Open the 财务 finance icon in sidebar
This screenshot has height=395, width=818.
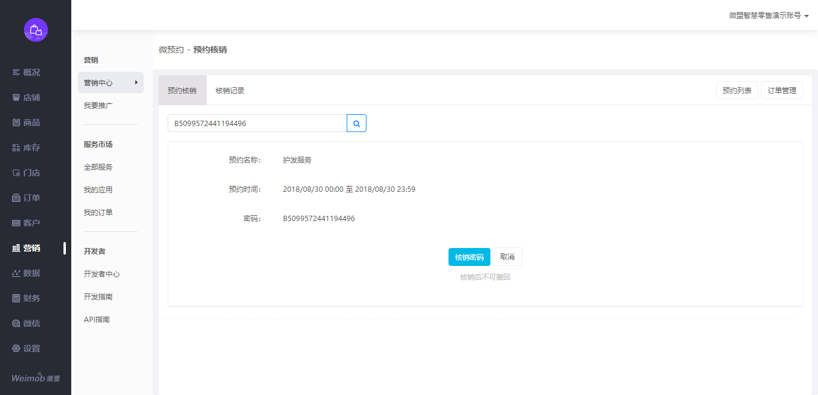coord(16,298)
